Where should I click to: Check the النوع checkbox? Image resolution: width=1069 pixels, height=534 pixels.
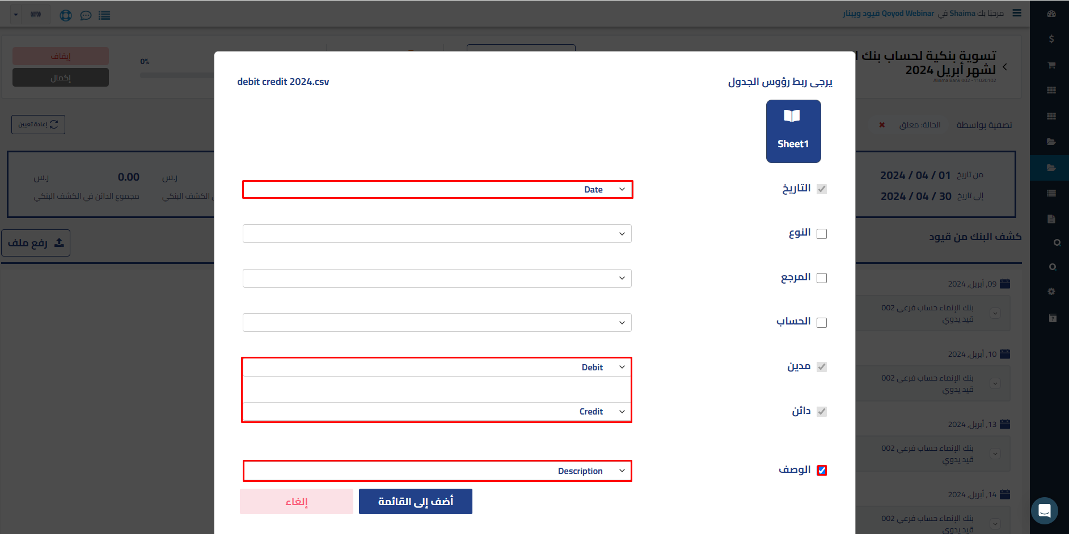[x=821, y=234]
